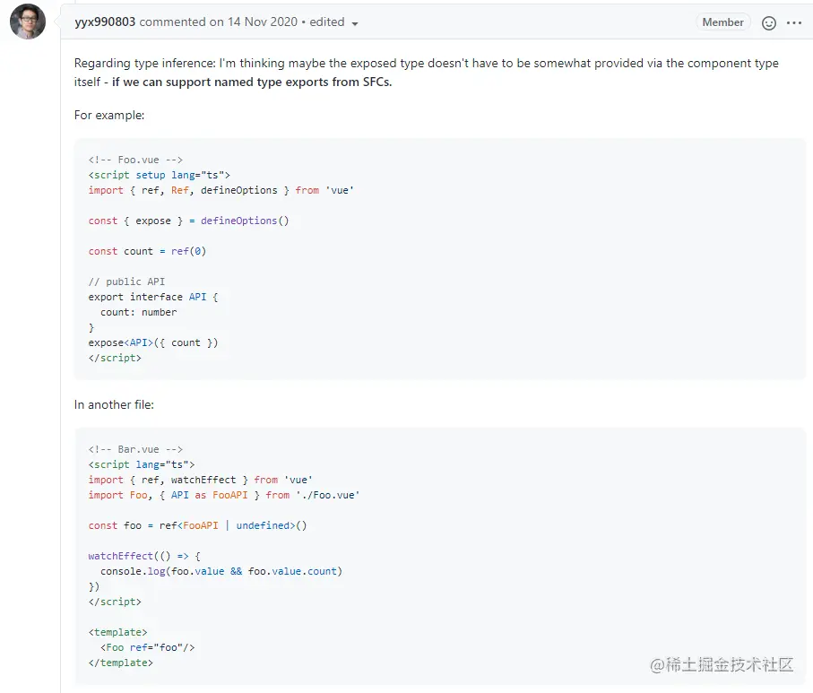Open yyx990803 avatar profile picture
The image size is (813, 693).
[28, 22]
